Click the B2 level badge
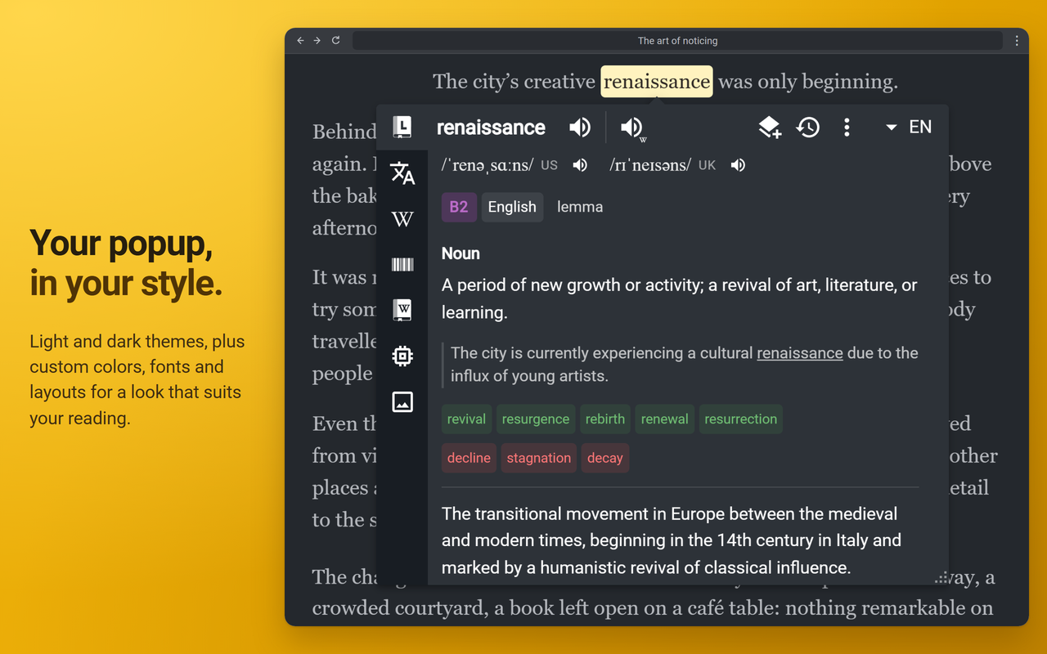This screenshot has height=654, width=1047. [459, 207]
